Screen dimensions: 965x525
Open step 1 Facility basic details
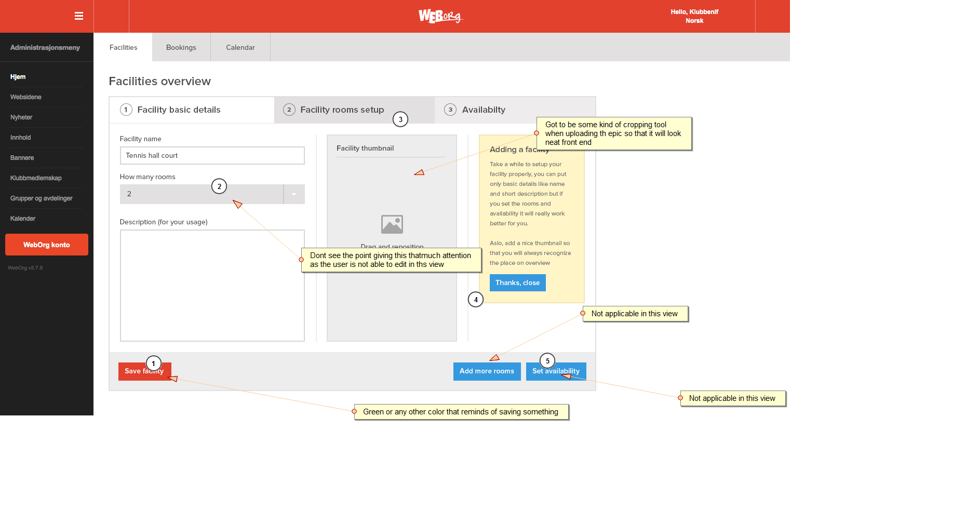[192, 110]
